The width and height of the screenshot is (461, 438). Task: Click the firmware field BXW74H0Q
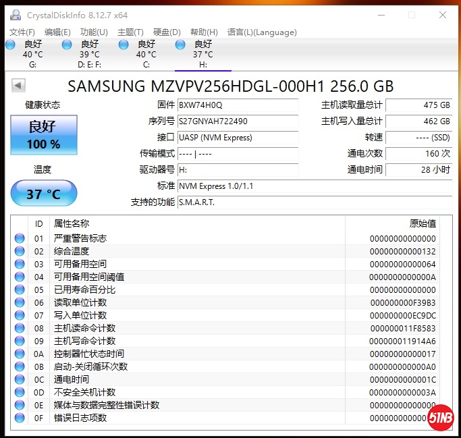(x=237, y=105)
